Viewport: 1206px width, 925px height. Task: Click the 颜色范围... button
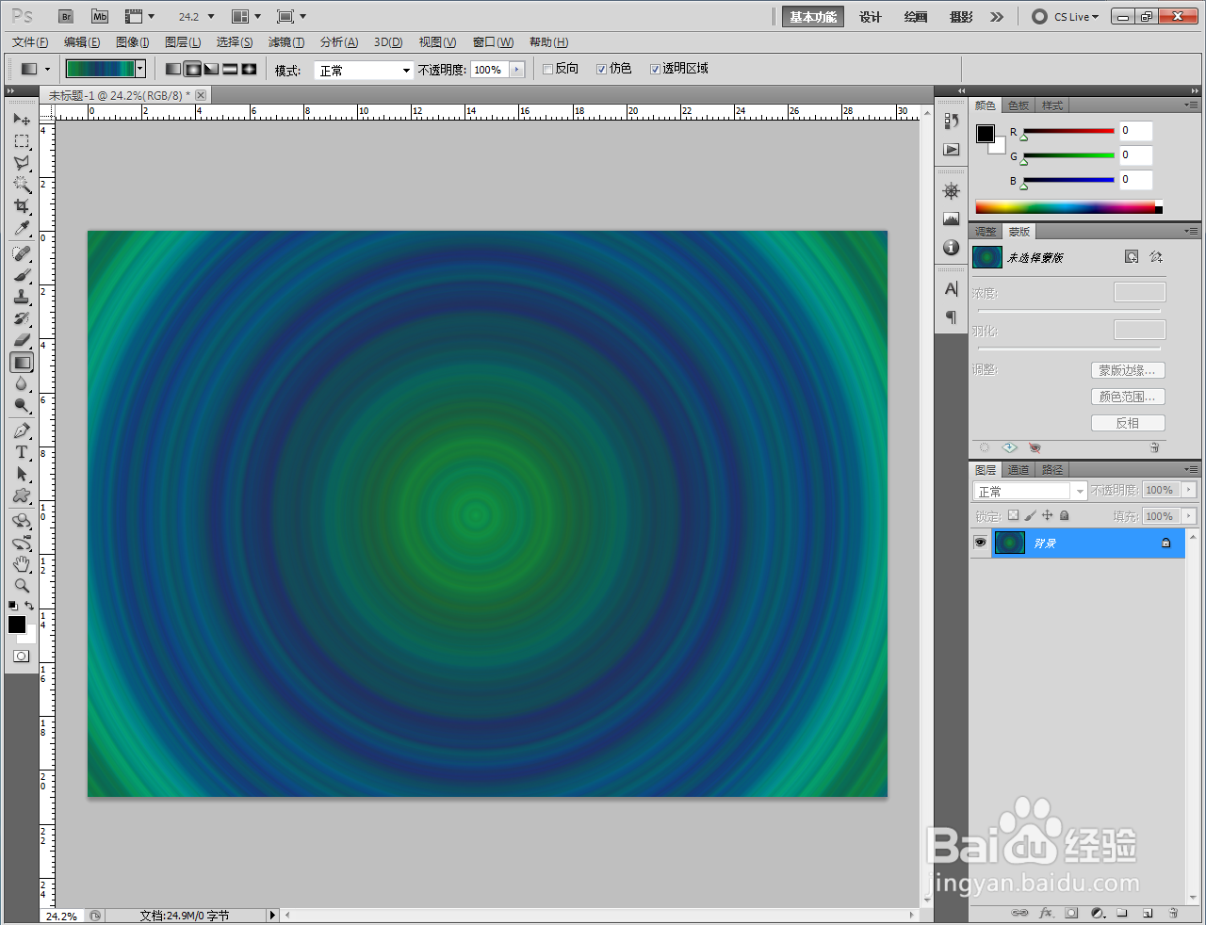(1128, 397)
